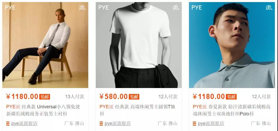Click the PYE logo on the white T-shirt photo
The width and height of the screenshot is (278, 131).
click(103, 8)
